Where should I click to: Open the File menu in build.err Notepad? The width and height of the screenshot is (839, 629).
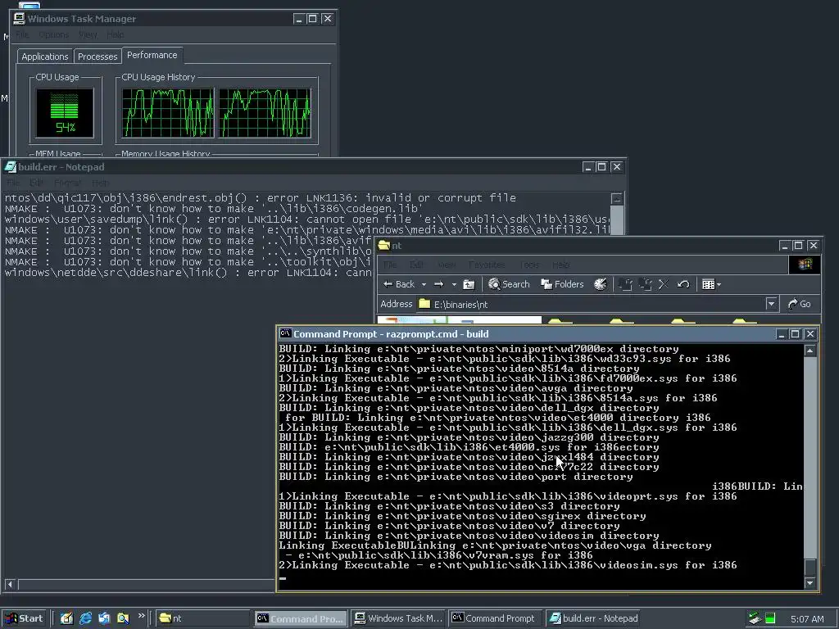point(13,183)
